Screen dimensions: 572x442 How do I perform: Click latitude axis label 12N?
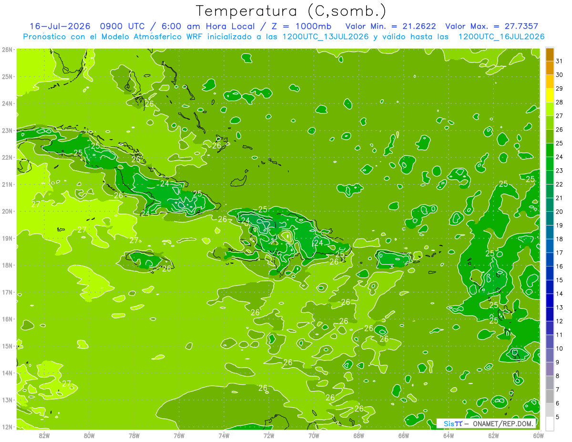point(7,427)
